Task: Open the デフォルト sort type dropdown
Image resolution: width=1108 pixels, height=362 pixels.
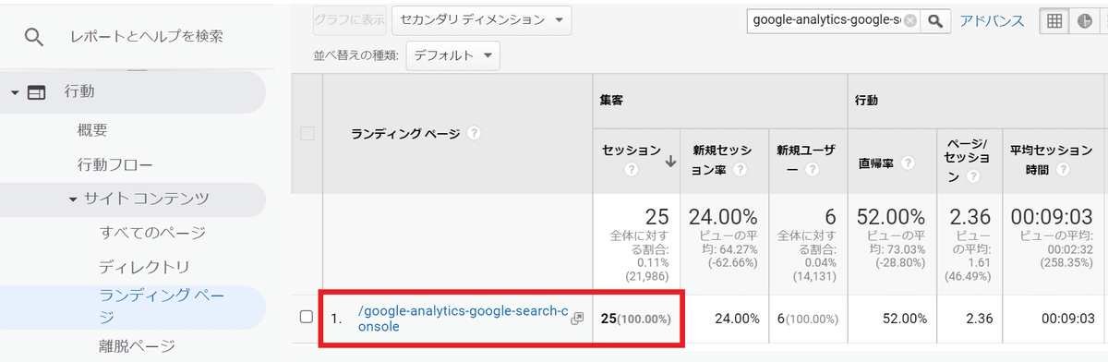Action: pyautogui.click(x=452, y=55)
